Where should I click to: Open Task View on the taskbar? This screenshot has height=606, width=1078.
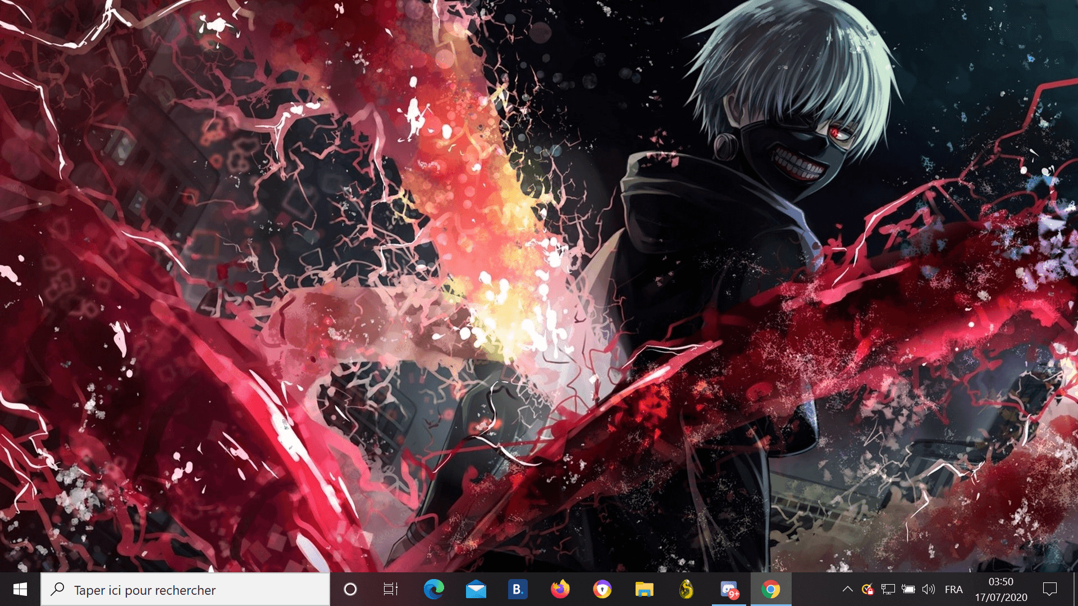(x=390, y=589)
